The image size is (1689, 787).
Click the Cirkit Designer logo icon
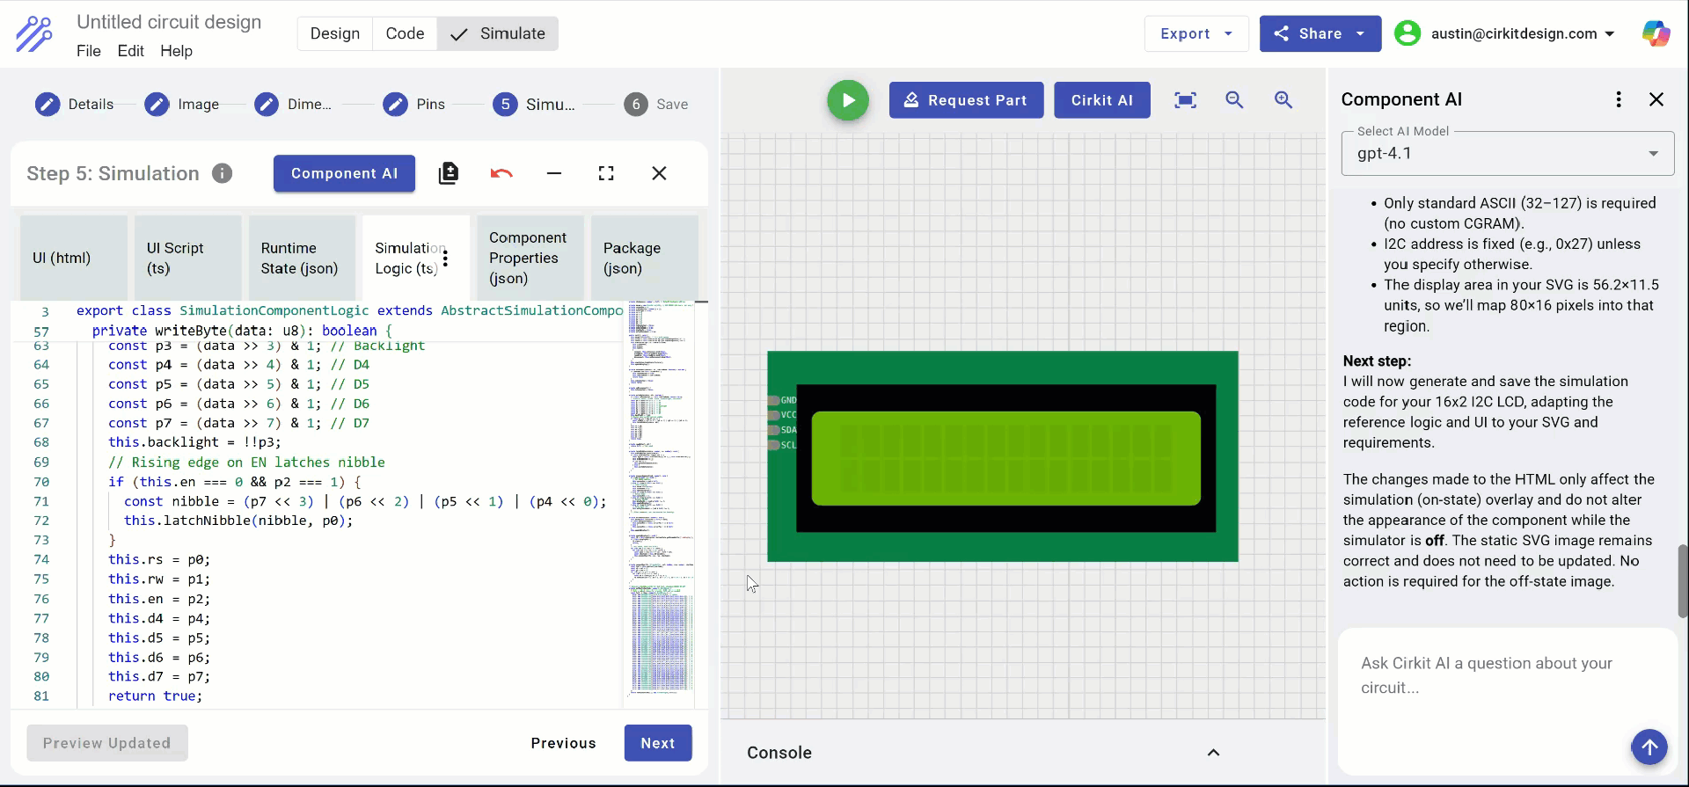pyautogui.click(x=34, y=34)
